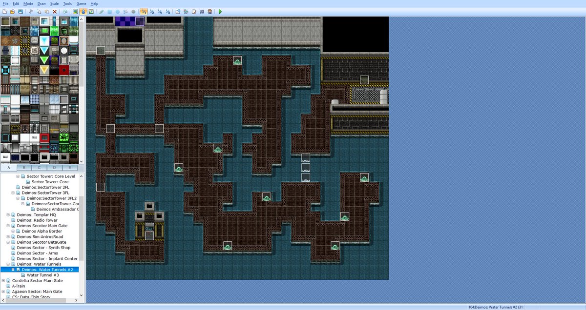Click the Paste toolbar icon
Screen dimensions: 586x310
(47, 11)
